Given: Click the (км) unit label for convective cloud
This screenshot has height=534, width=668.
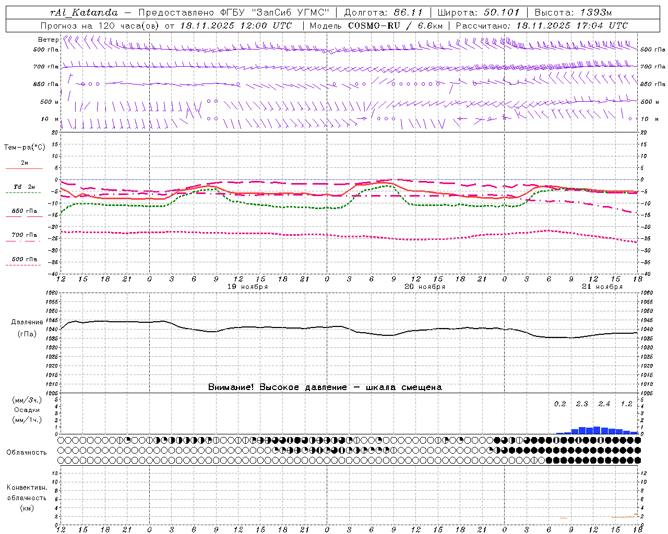Looking at the screenshot, I should click(x=27, y=508).
